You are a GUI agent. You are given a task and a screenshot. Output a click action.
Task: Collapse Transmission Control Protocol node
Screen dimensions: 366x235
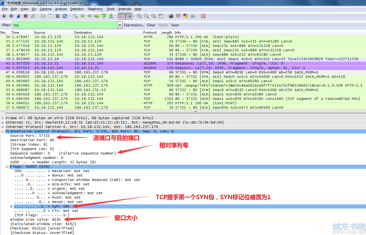(x=3, y=131)
